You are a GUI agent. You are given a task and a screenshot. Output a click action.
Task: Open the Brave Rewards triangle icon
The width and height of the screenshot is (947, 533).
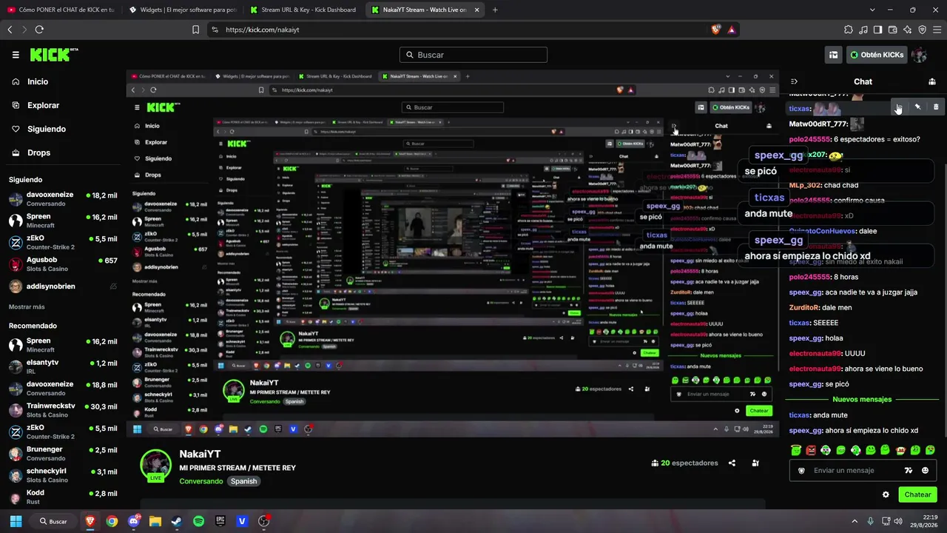tap(731, 30)
